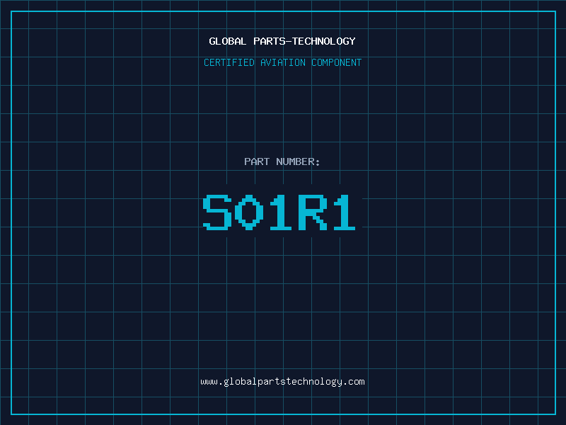Click the PART NUMBER: label

282,161
